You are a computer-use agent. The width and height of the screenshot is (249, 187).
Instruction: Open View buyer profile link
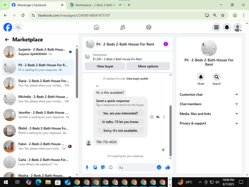[x=137, y=79]
